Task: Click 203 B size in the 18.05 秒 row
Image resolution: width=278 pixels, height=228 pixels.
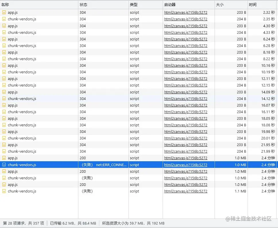Action: (x=241, y=118)
